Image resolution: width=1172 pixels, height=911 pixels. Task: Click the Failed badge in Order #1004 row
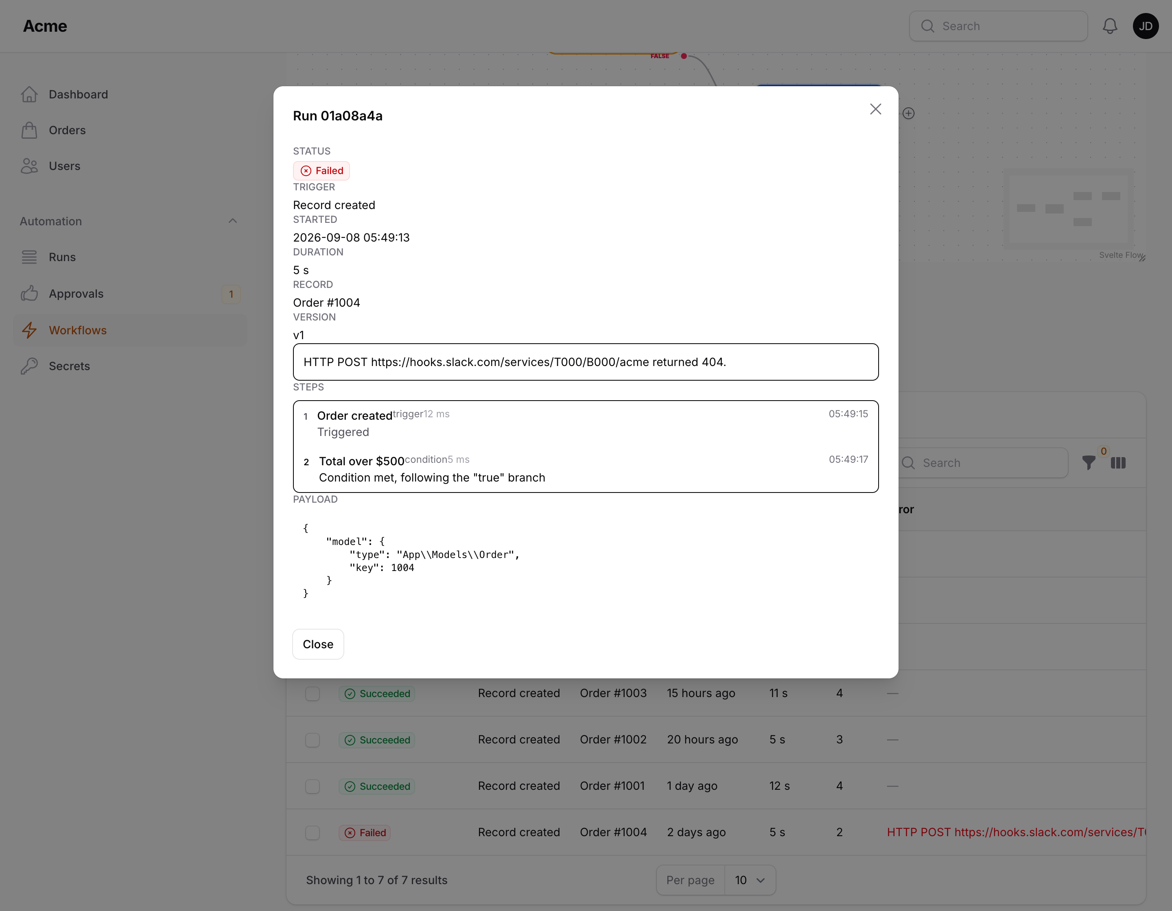coord(365,833)
